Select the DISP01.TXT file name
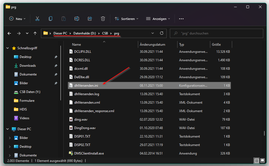Viewport: 269px width, 166px height. [82, 136]
